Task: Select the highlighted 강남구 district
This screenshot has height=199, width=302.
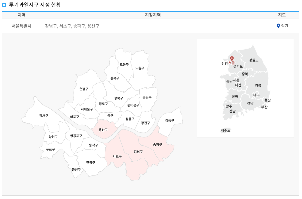Action: [x=138, y=152]
